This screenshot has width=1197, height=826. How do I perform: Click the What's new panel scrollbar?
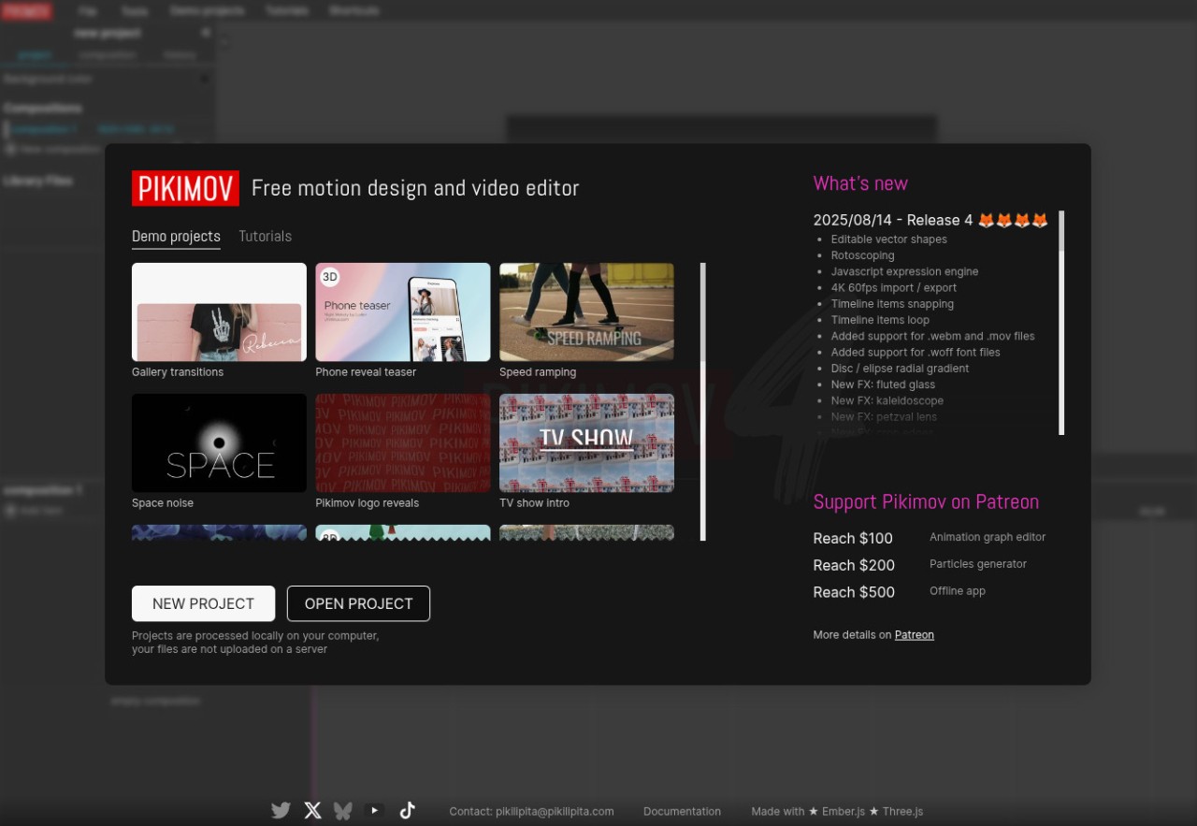1061,323
